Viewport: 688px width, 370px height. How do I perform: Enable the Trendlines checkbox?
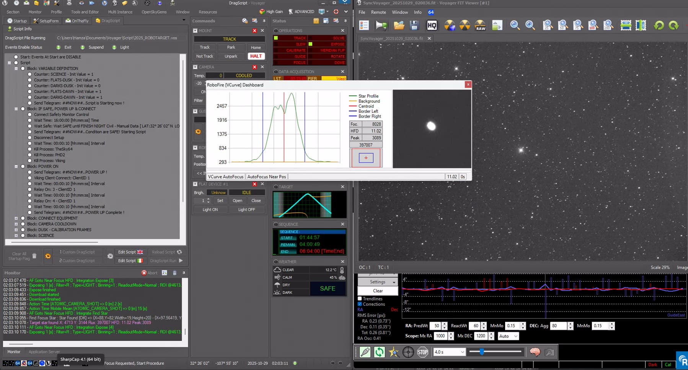pyautogui.click(x=360, y=299)
